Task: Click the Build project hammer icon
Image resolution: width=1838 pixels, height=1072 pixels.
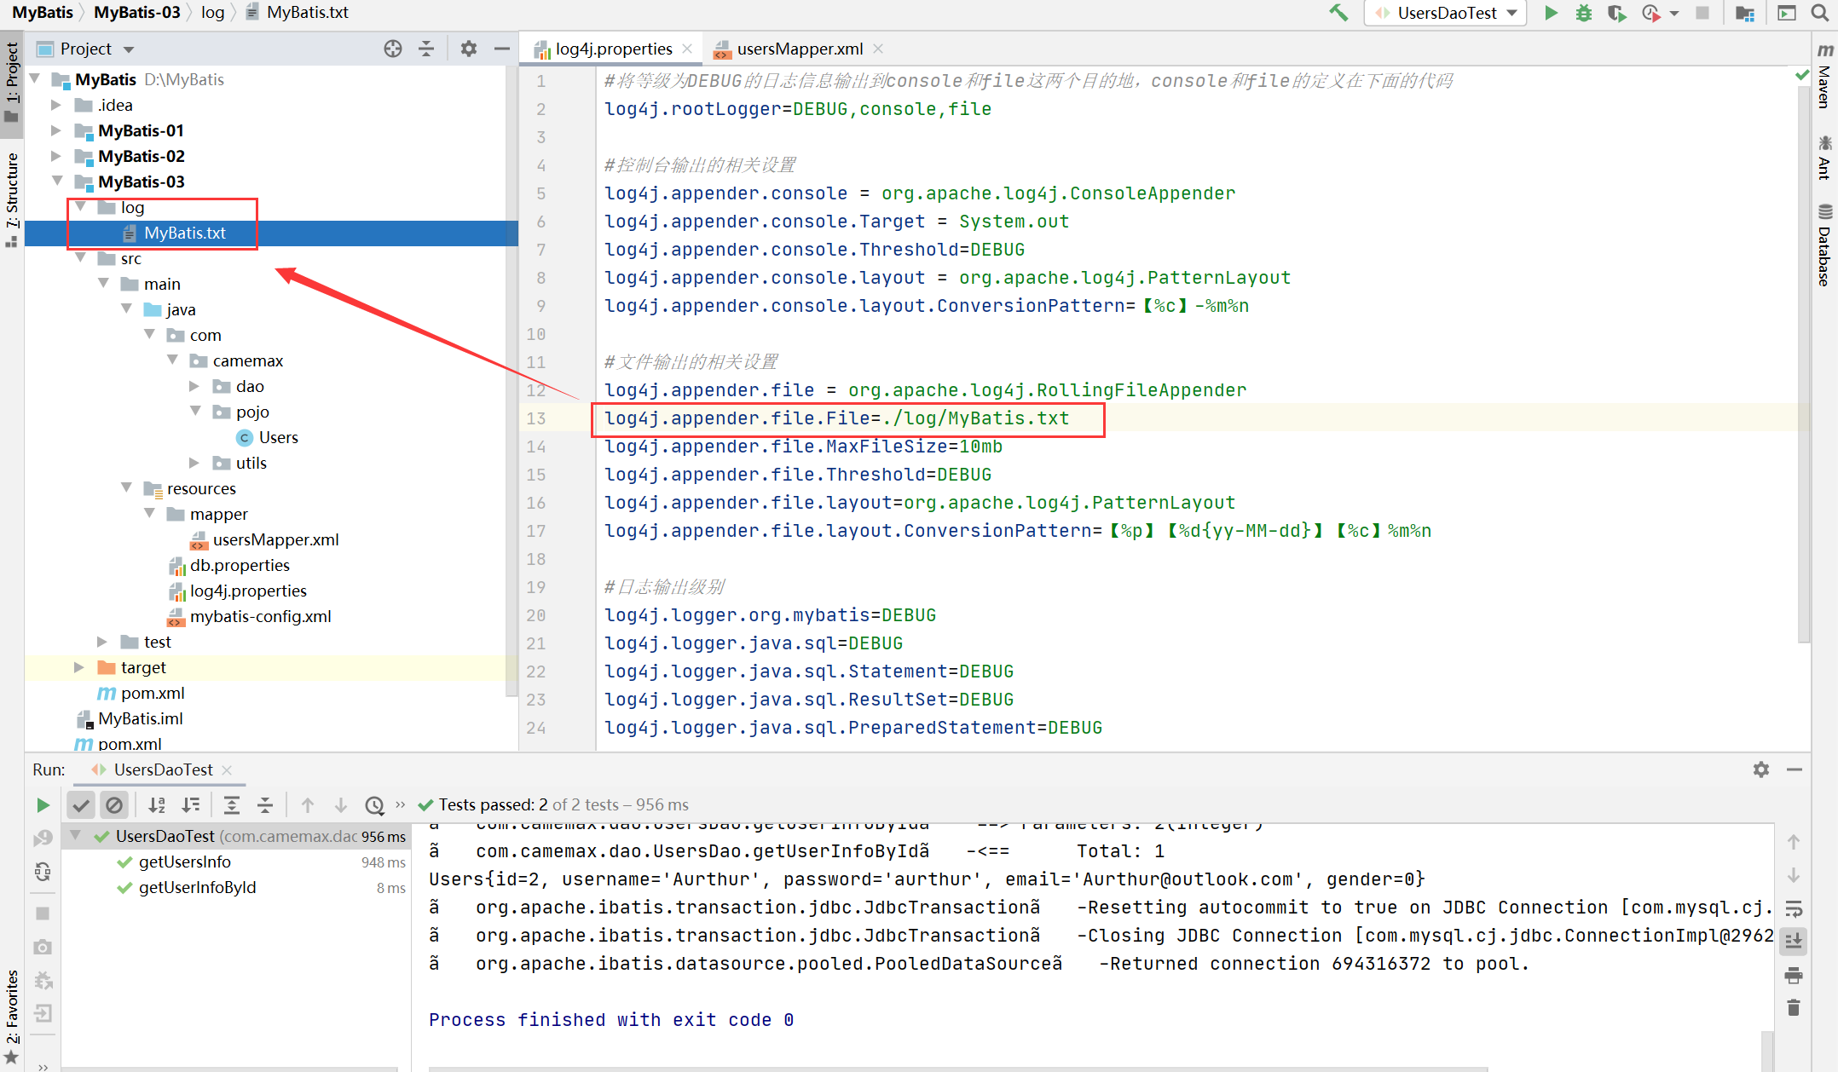Action: click(1338, 13)
